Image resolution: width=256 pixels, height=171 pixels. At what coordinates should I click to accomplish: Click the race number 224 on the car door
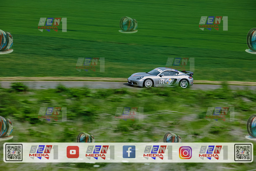162,82
